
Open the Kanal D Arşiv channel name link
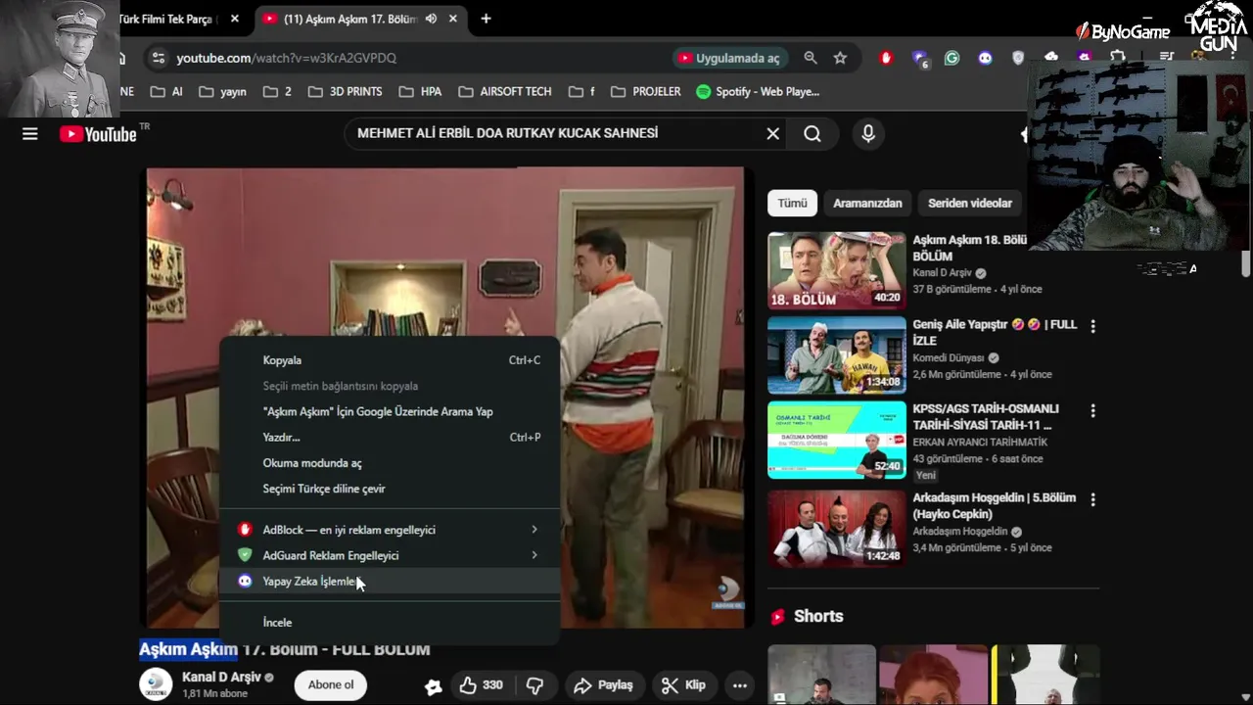(221, 678)
